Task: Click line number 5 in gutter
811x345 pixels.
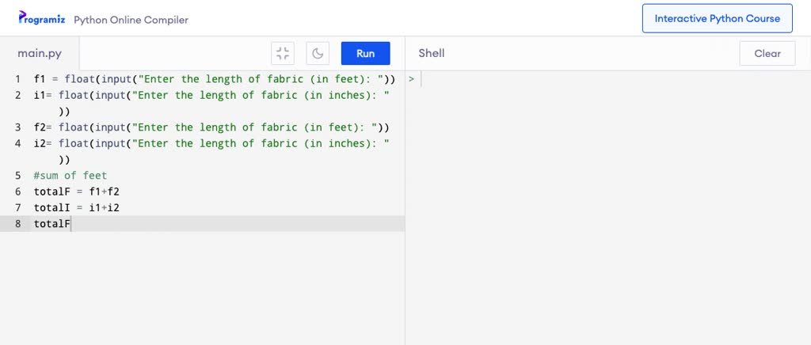Action: pos(18,176)
